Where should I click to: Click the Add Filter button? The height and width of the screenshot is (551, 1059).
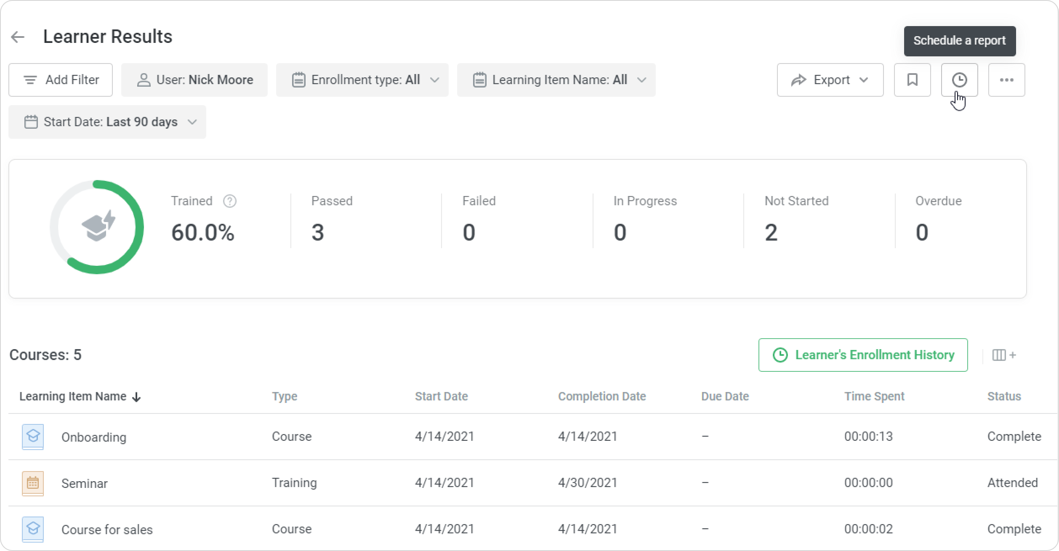pos(61,80)
